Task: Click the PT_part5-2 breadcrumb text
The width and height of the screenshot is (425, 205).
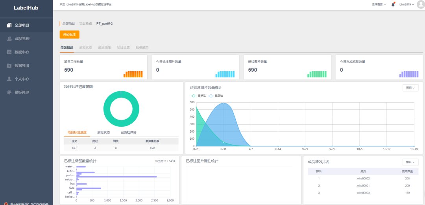Action: [x=104, y=24]
